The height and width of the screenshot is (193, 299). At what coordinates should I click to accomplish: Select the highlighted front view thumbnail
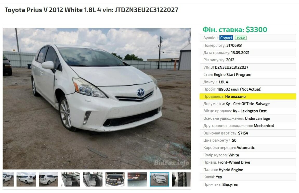pos(159,179)
